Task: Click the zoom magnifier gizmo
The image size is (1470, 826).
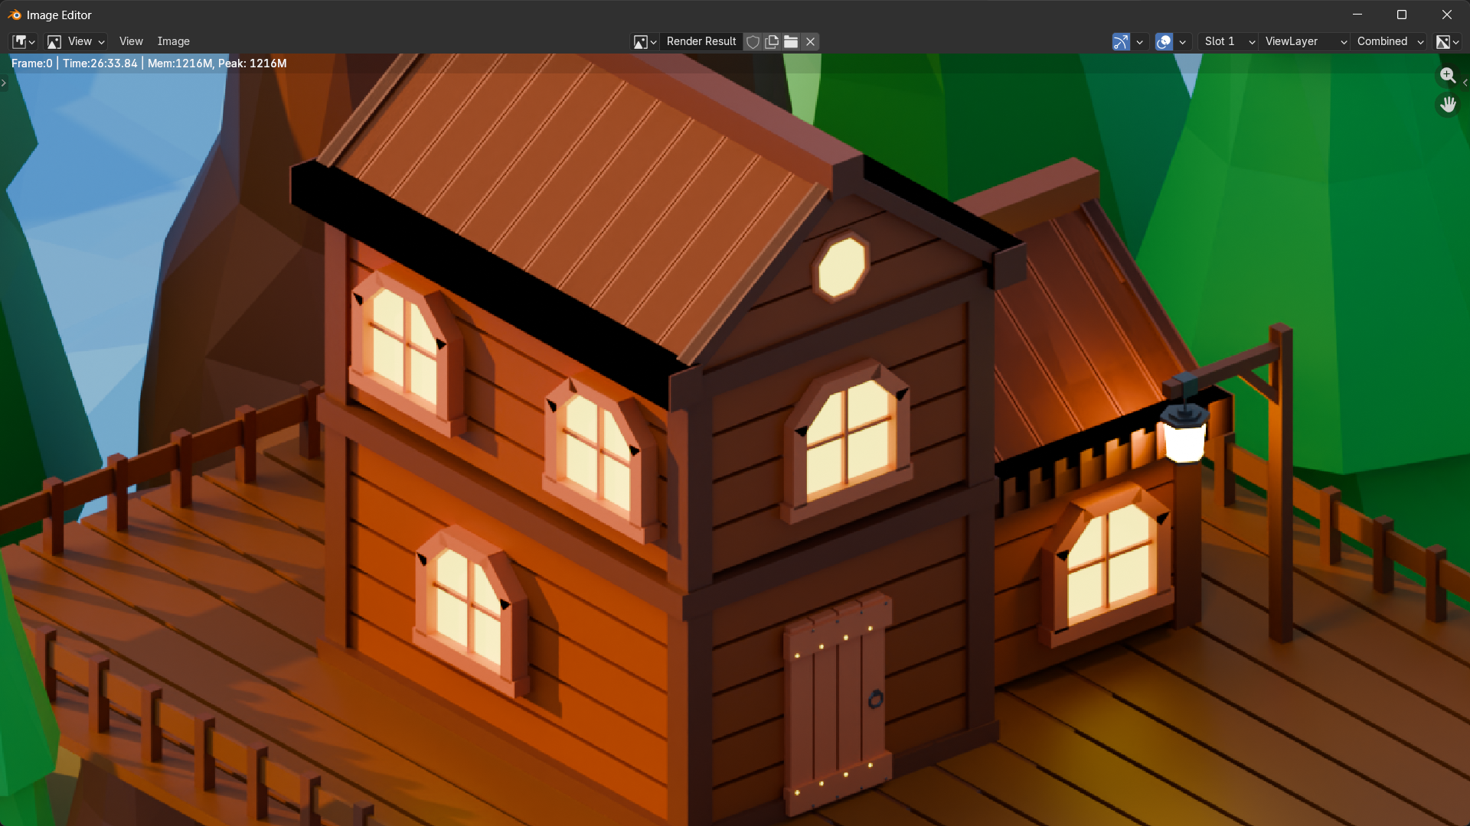Action: (x=1448, y=75)
